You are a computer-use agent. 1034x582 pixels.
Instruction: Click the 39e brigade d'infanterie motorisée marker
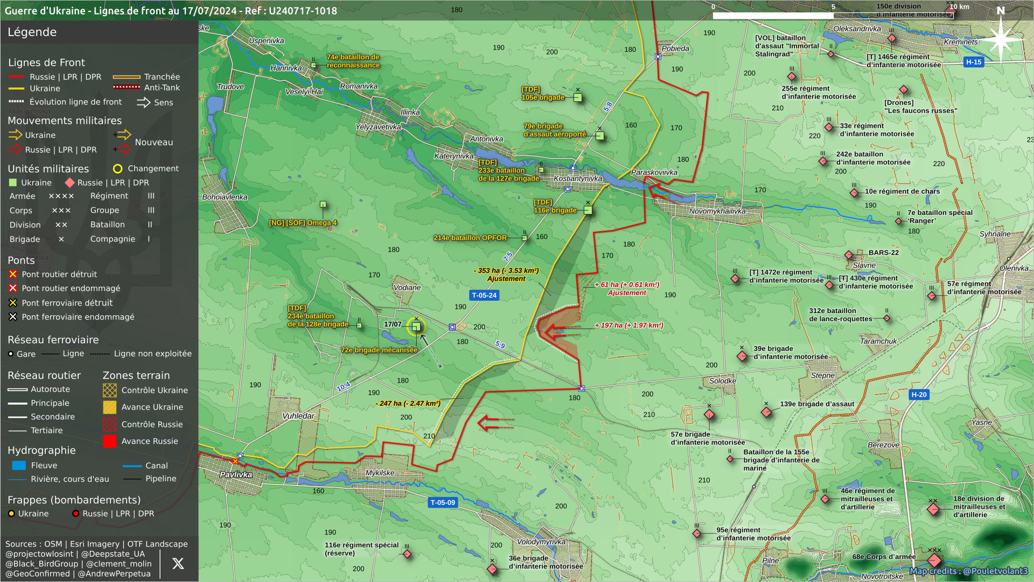point(742,356)
